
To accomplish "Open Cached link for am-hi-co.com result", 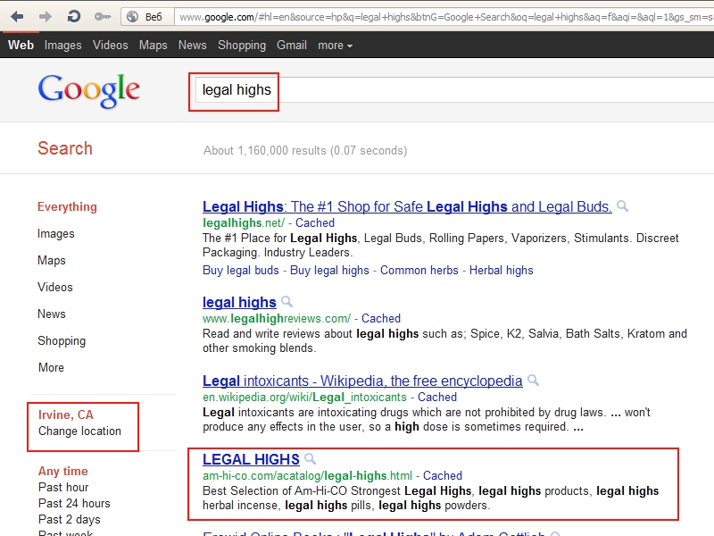I will point(442,475).
